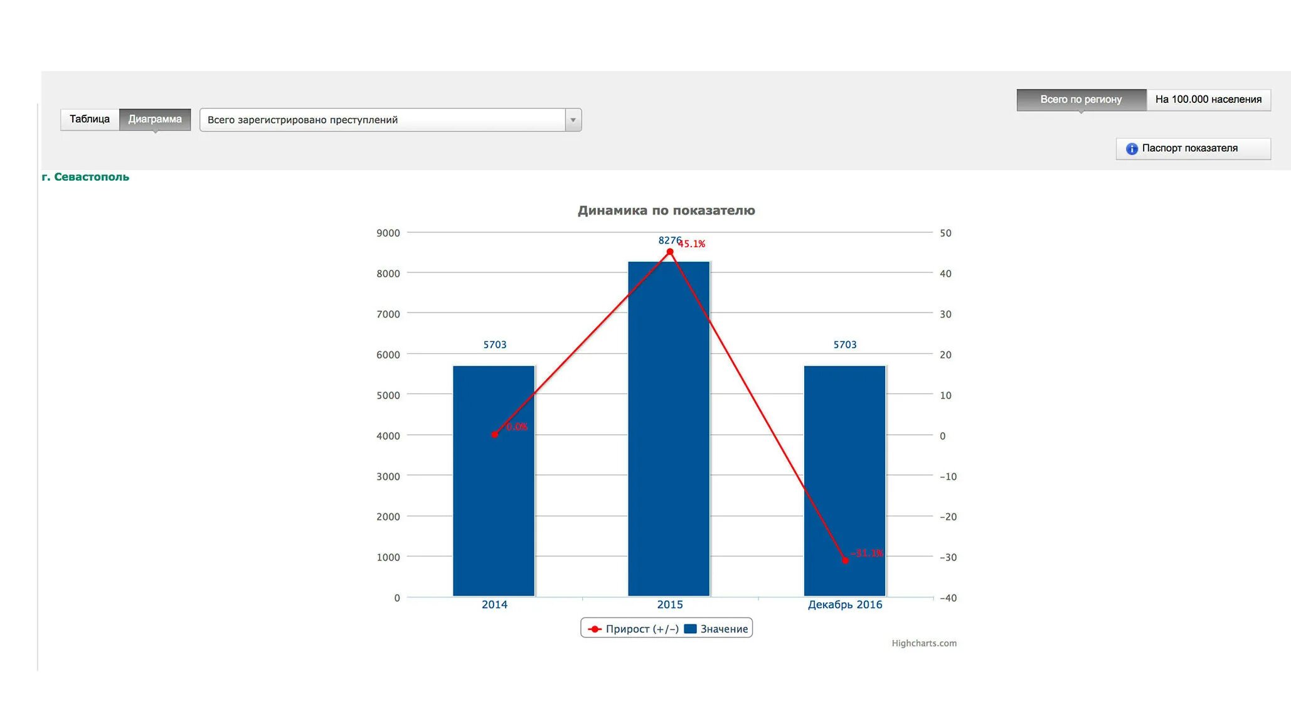1291x726 pixels.
Task: Click the red 0.0% line point
Action: (494, 434)
